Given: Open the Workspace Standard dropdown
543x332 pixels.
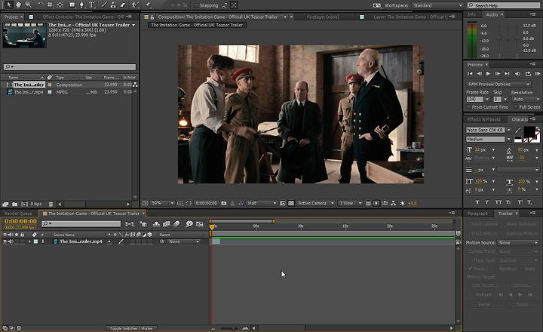Looking at the screenshot, I should tap(437, 5).
